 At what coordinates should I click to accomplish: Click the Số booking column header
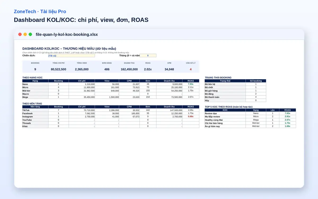(x=256, y=81)
